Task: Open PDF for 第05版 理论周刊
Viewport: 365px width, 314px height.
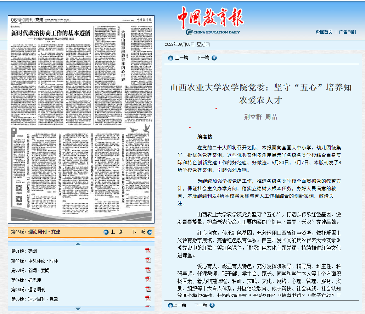Action: coord(148,290)
